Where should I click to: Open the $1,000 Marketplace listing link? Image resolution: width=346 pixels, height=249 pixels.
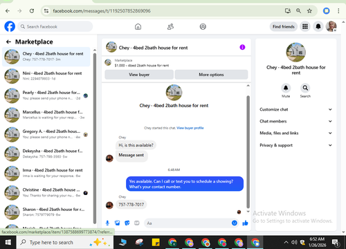pyautogui.click(x=142, y=66)
